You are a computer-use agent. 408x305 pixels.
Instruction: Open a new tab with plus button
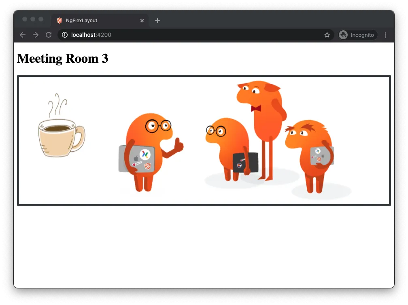click(x=157, y=21)
